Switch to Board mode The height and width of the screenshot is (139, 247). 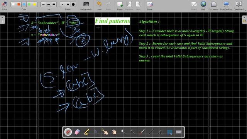[194, 6]
